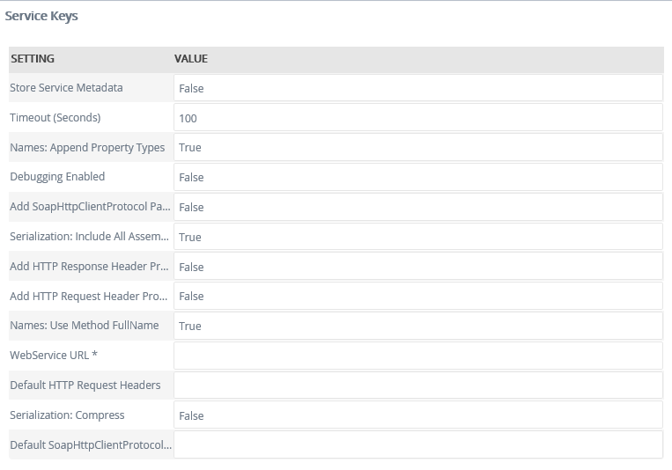672x470 pixels.
Task: Click Names: Use Method FullName value field
Action: coord(417,326)
